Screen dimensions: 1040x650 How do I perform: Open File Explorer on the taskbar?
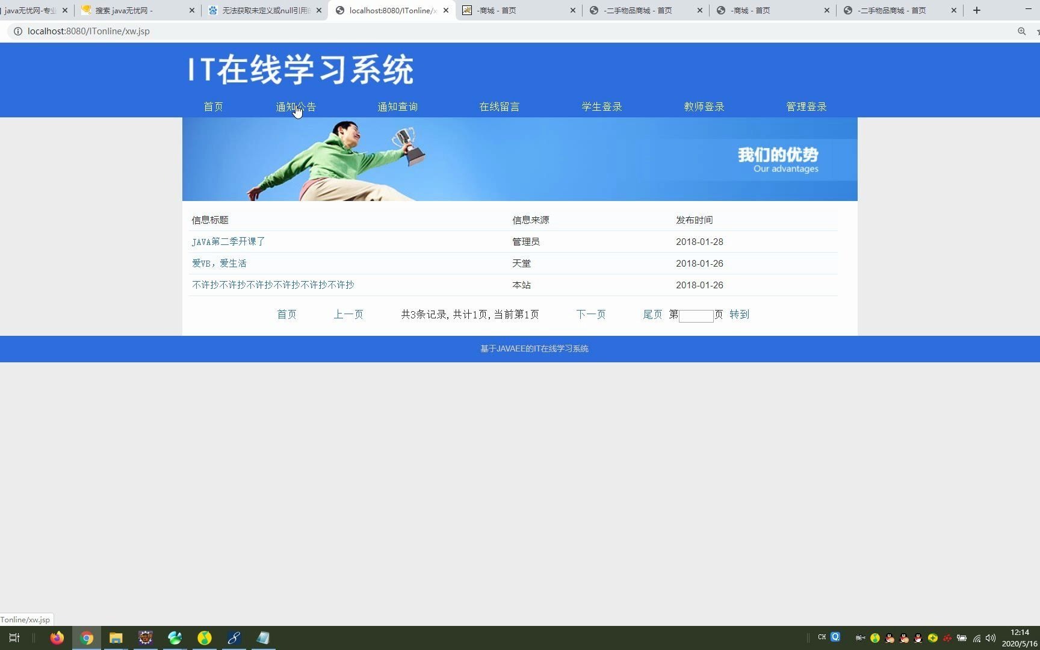click(116, 637)
